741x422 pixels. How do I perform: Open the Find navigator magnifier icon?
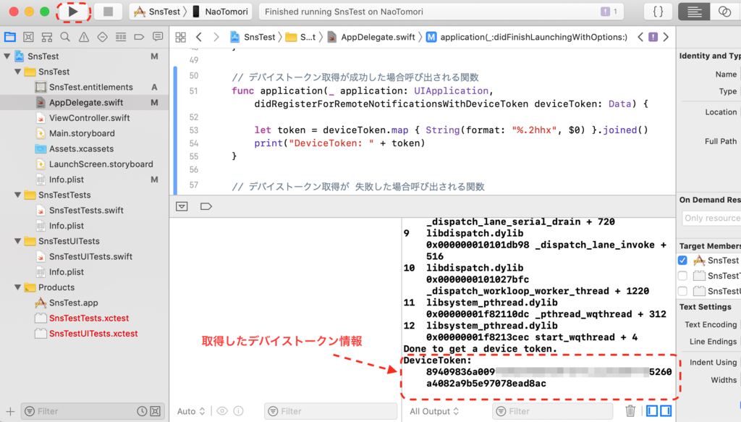65,37
